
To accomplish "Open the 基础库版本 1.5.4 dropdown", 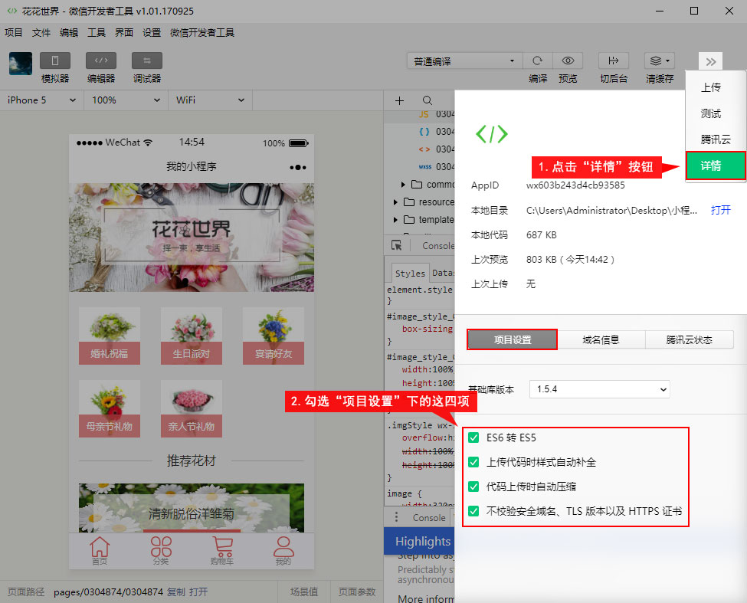I will point(599,389).
